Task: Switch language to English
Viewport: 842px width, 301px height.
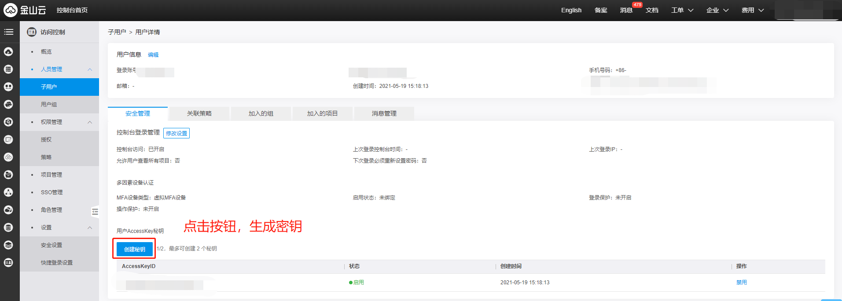Action: pyautogui.click(x=571, y=10)
